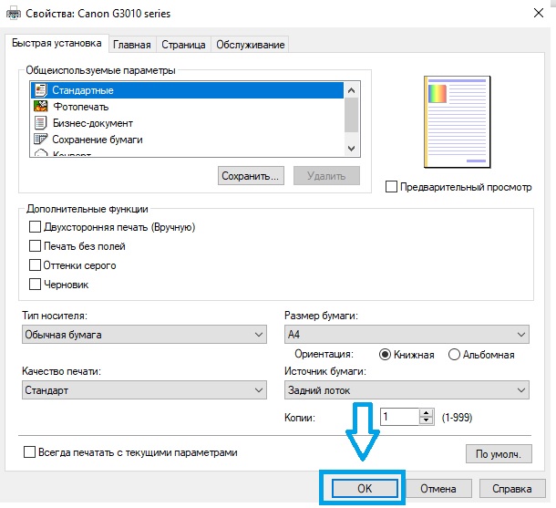Click the Копии number input field
Viewport: 556px width, 508px height.
pos(398,417)
